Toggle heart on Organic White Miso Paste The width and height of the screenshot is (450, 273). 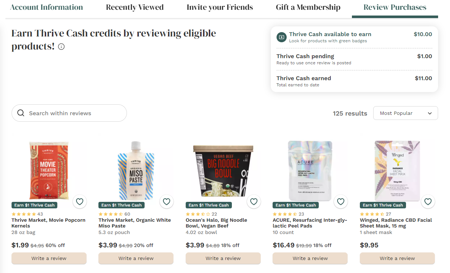[x=167, y=202]
